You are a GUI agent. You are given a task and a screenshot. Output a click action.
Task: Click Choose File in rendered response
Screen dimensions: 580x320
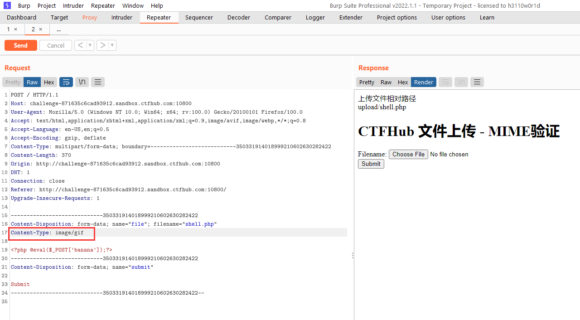409,154
